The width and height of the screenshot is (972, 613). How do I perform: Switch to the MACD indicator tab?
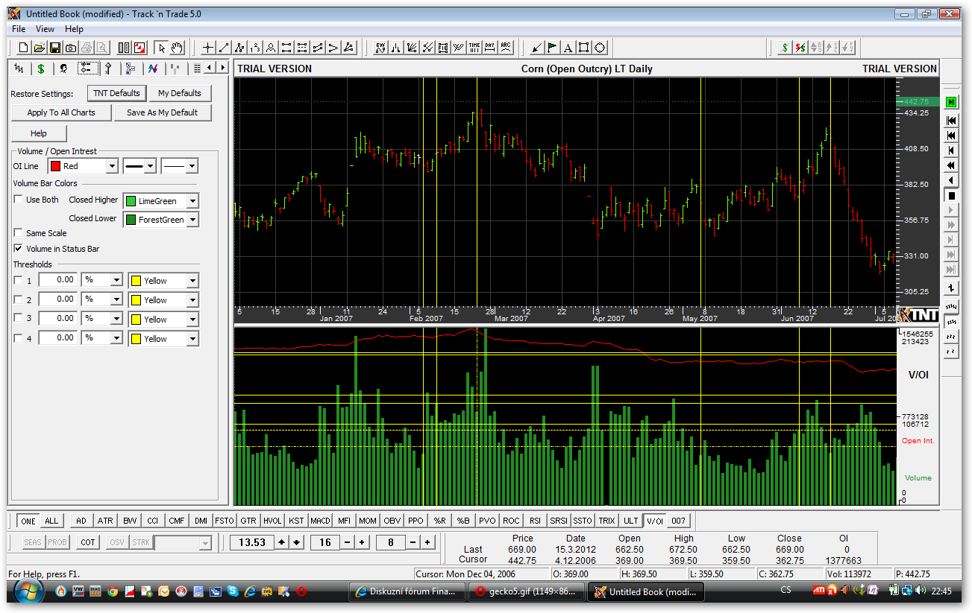[320, 521]
